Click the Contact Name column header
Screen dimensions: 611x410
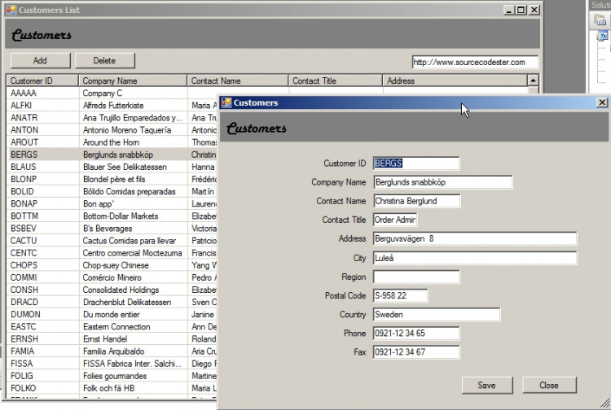pyautogui.click(x=238, y=81)
